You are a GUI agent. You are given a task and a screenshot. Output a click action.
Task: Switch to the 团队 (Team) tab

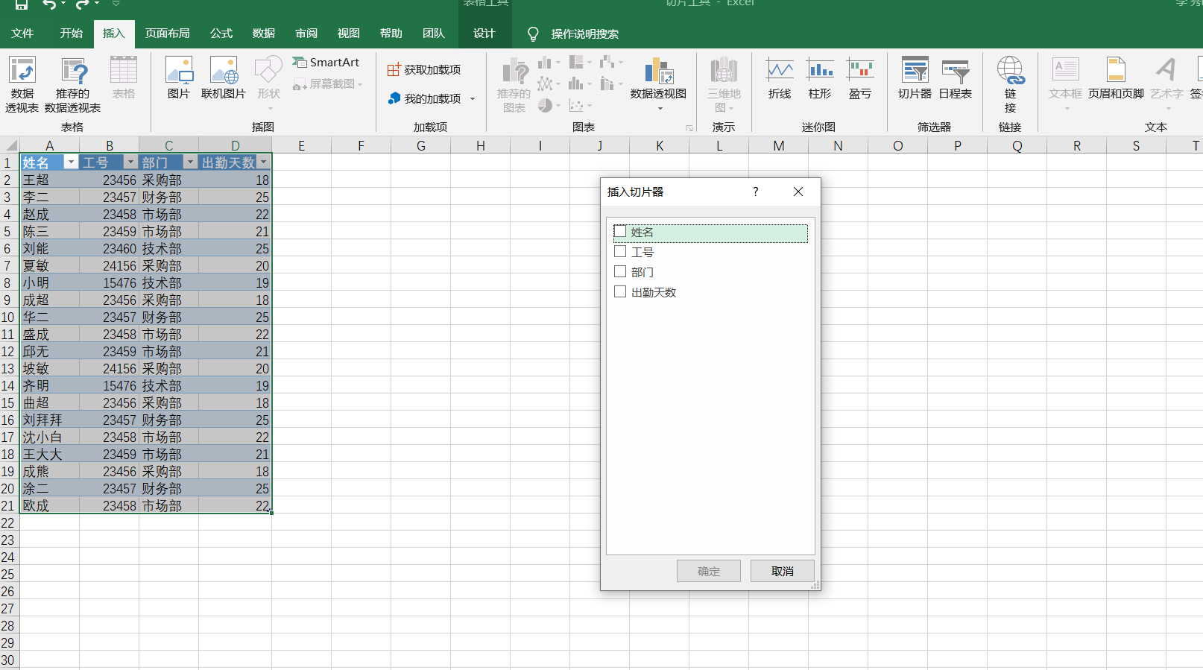click(x=434, y=34)
